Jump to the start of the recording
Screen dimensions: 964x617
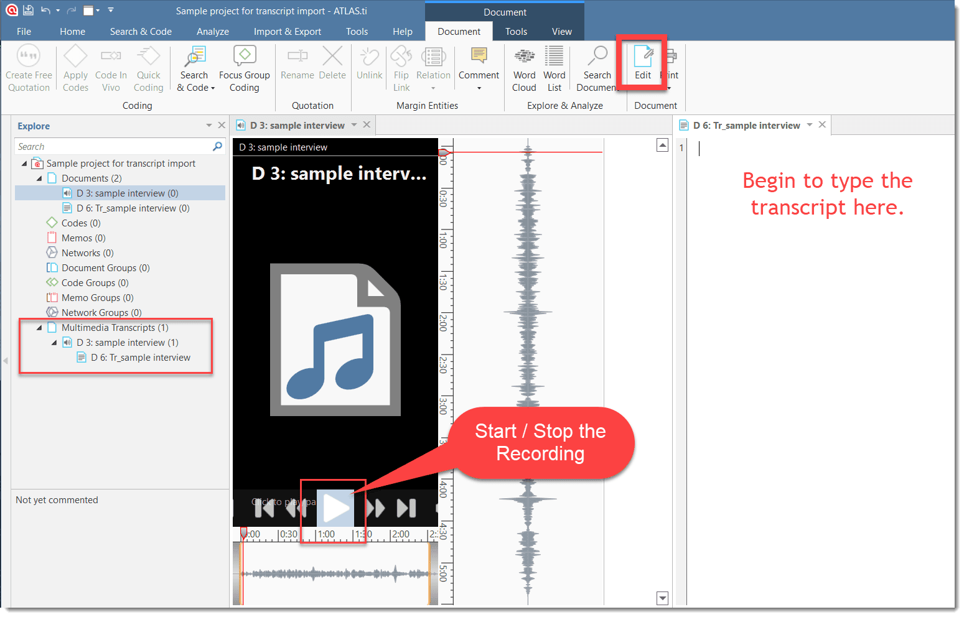(x=264, y=508)
